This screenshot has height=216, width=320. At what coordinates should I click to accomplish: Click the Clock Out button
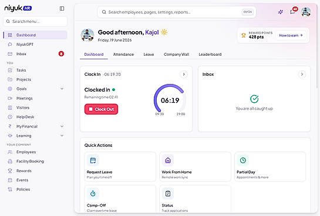pyautogui.click(x=101, y=109)
